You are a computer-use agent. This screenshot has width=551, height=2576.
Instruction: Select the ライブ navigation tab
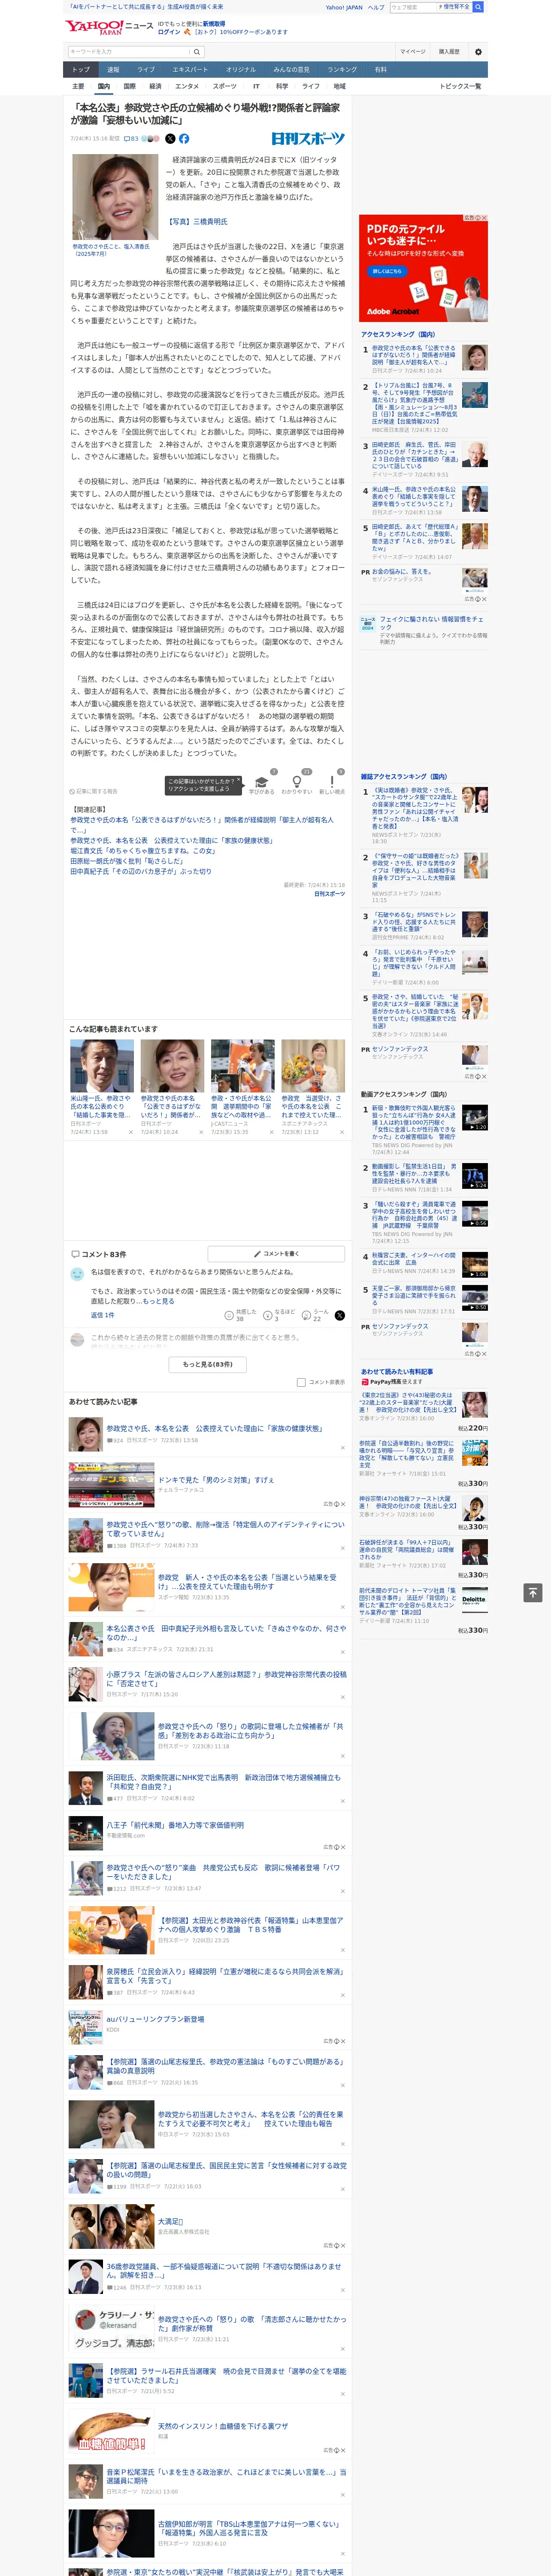(146, 70)
